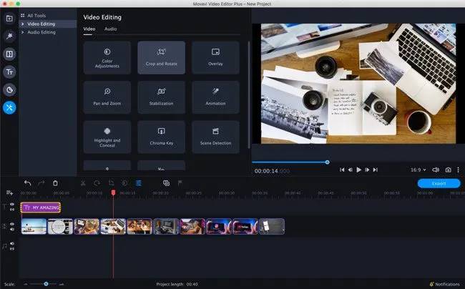Open the file import tab in the sidebar
The width and height of the screenshot is (465, 289).
click(x=9, y=19)
